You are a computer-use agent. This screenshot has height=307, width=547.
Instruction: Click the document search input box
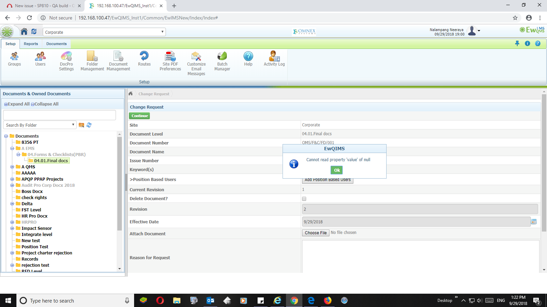click(60, 115)
